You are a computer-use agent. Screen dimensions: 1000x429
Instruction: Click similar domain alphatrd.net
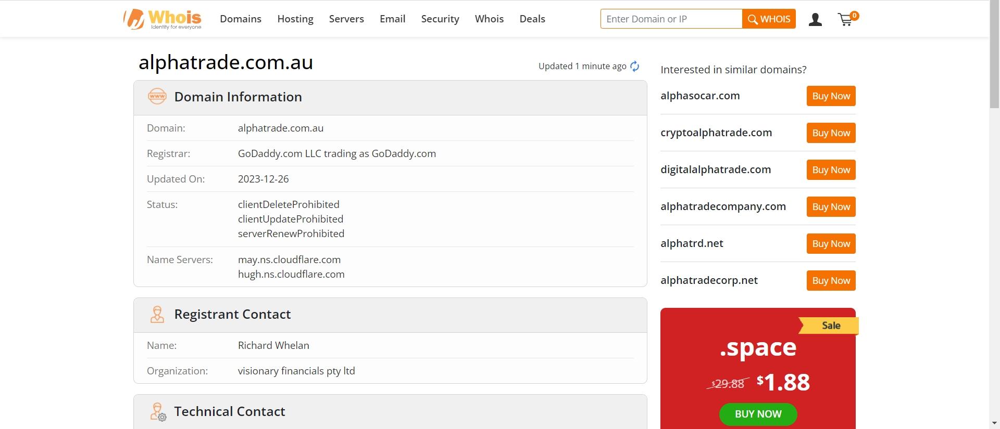coord(692,243)
